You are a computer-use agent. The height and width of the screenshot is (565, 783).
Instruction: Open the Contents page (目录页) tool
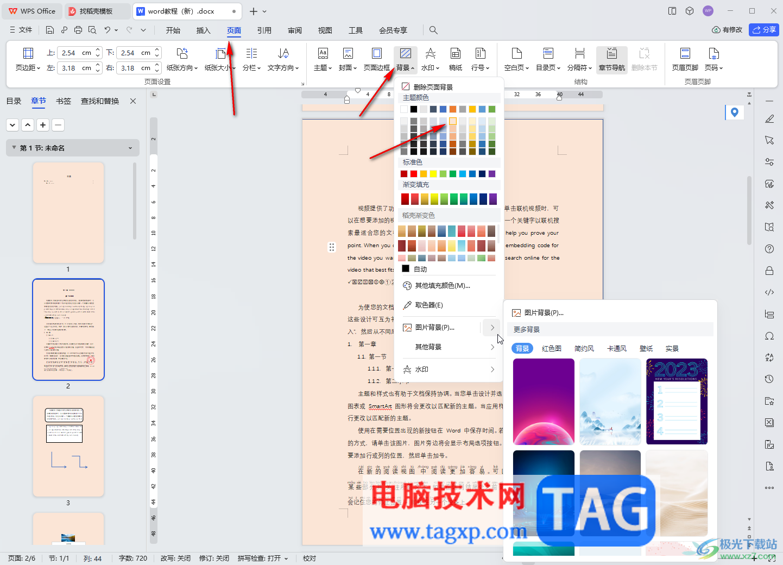pos(548,60)
